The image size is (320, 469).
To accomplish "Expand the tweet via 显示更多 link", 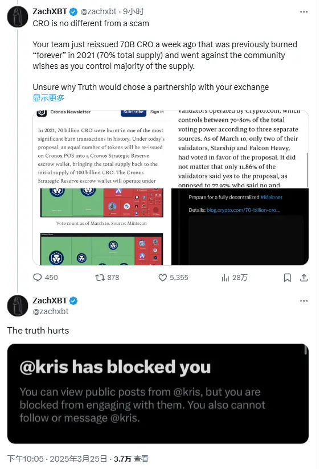I will (48, 98).
